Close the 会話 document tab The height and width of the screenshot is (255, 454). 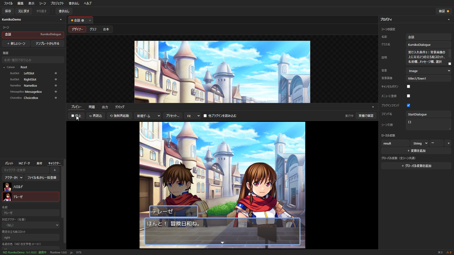coord(90,20)
